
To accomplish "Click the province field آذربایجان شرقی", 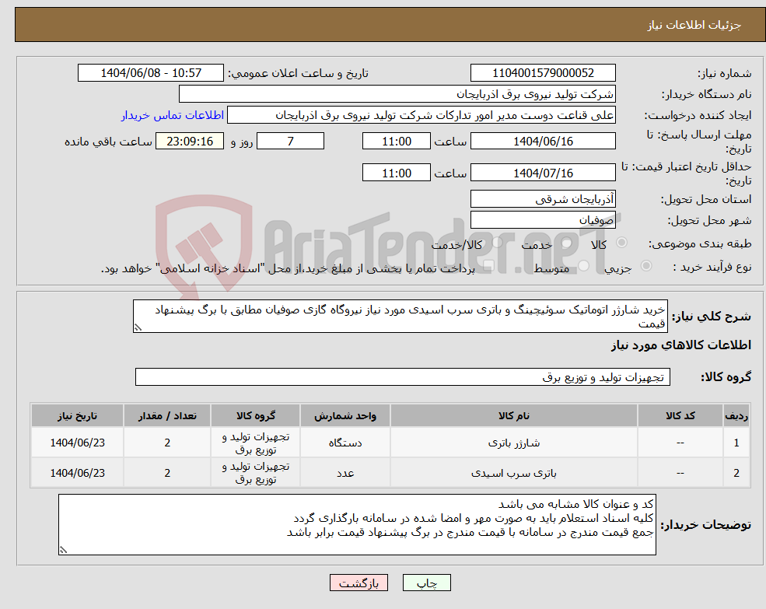I will 542,199.
